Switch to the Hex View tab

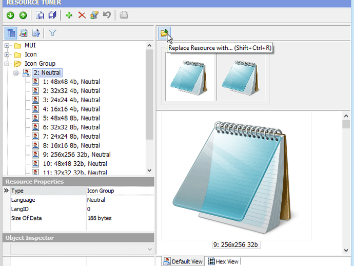pyautogui.click(x=223, y=261)
